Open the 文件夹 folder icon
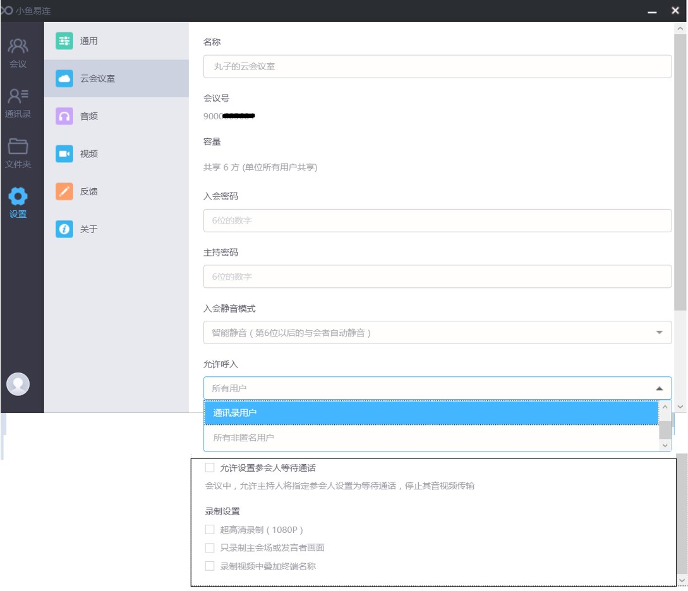 pos(18,146)
